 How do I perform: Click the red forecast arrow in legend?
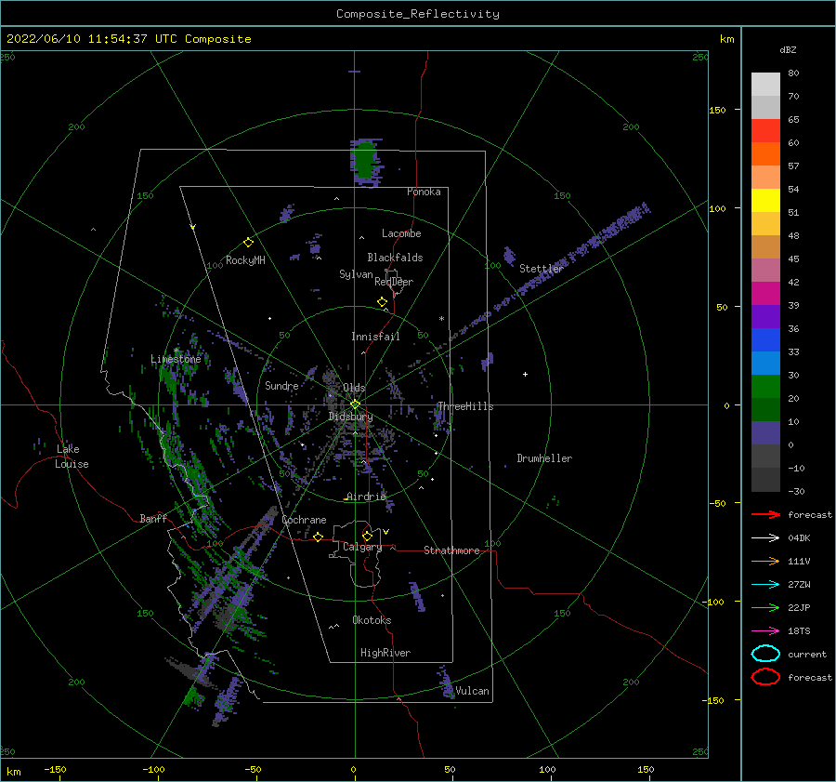(x=765, y=514)
